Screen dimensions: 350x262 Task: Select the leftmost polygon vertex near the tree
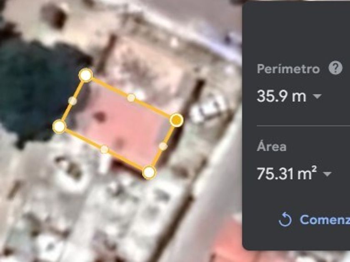(59, 126)
